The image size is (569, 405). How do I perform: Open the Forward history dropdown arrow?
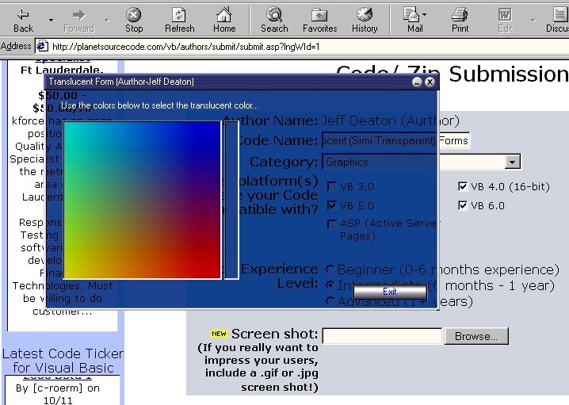tap(107, 21)
